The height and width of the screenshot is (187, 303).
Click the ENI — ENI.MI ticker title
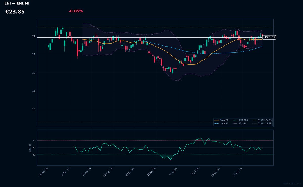(17, 3)
